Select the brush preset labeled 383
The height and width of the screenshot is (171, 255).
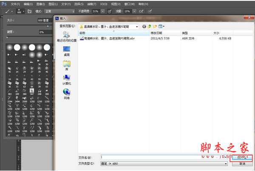point(10,92)
